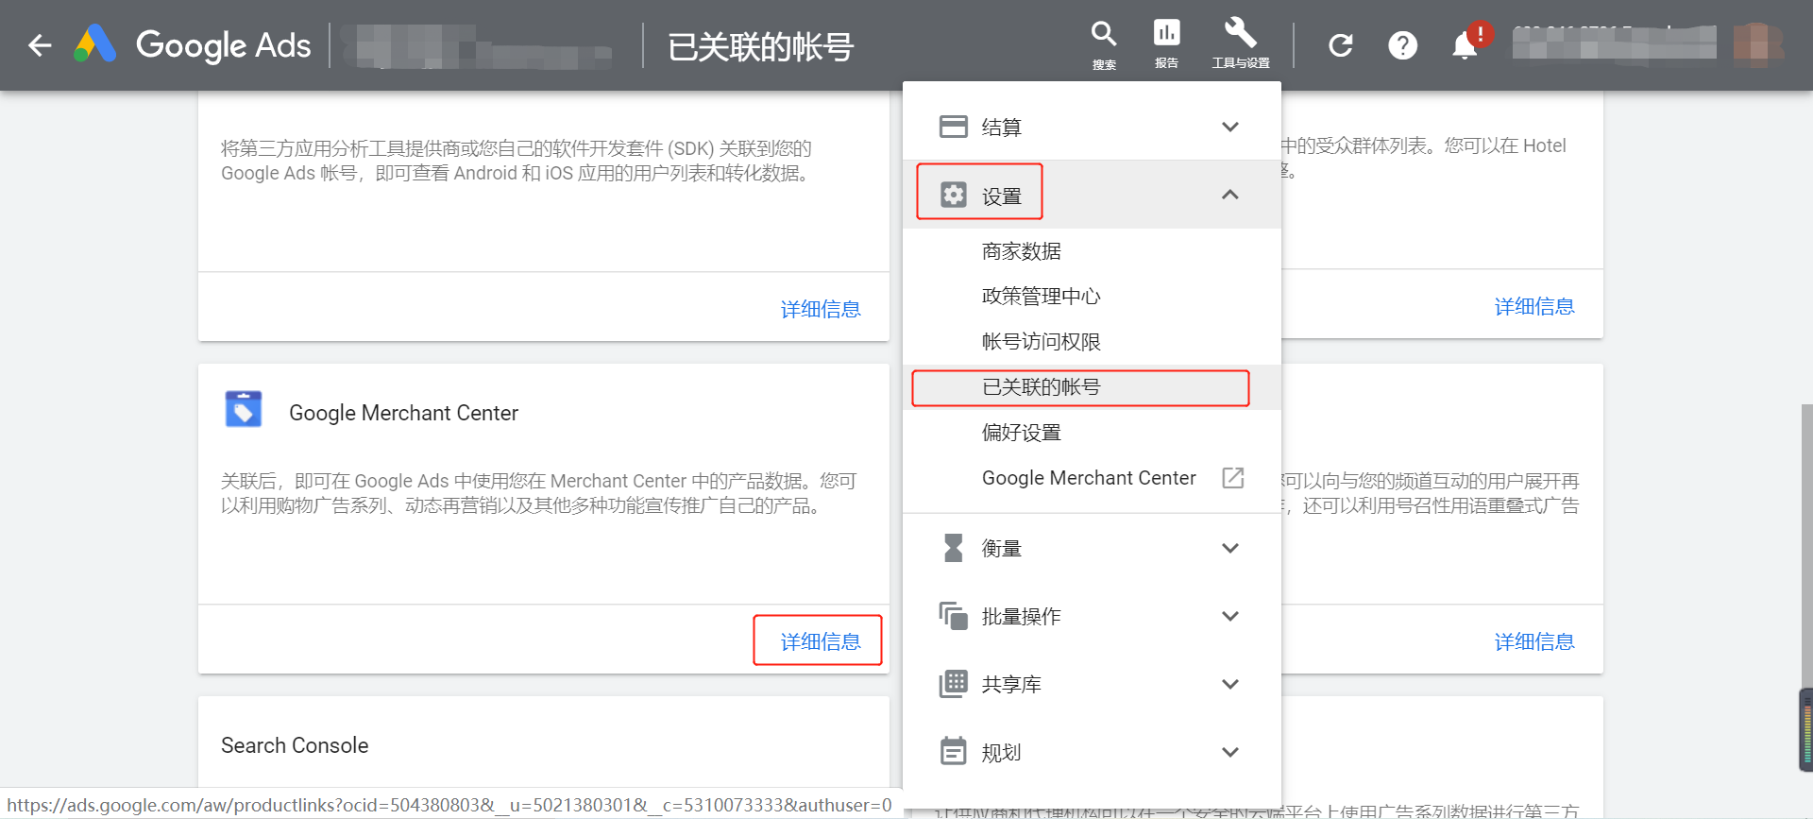Click the Google Ads logo

pyautogui.click(x=193, y=44)
